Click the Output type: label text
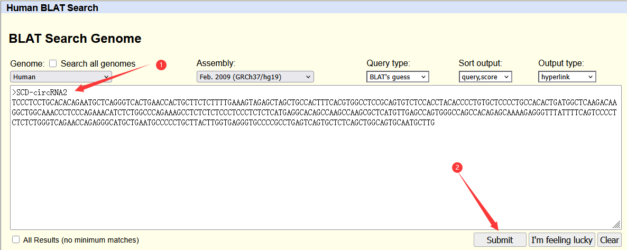627x250 pixels. point(561,63)
